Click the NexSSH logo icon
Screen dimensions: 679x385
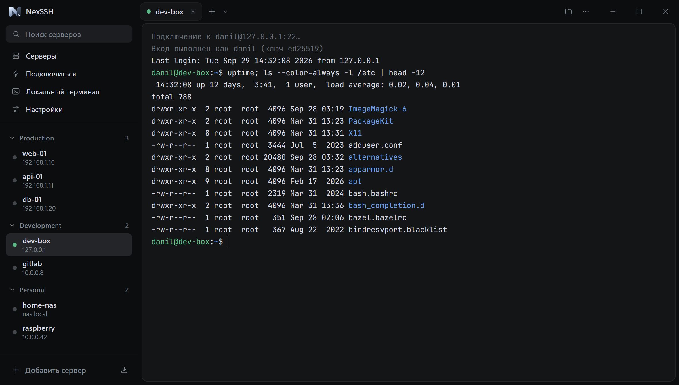[x=15, y=11]
